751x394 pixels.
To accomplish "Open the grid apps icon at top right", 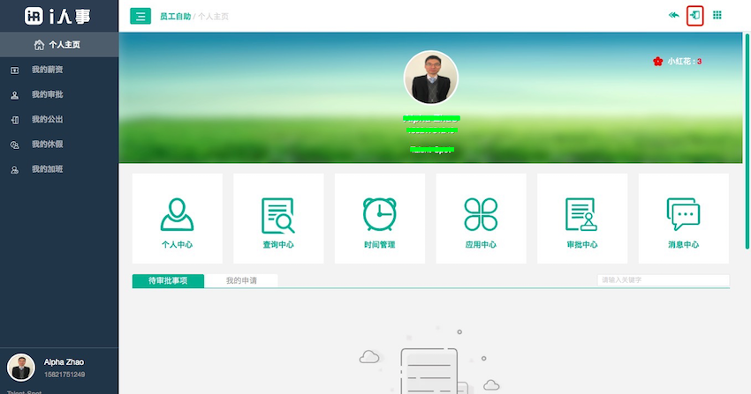I will tap(717, 15).
